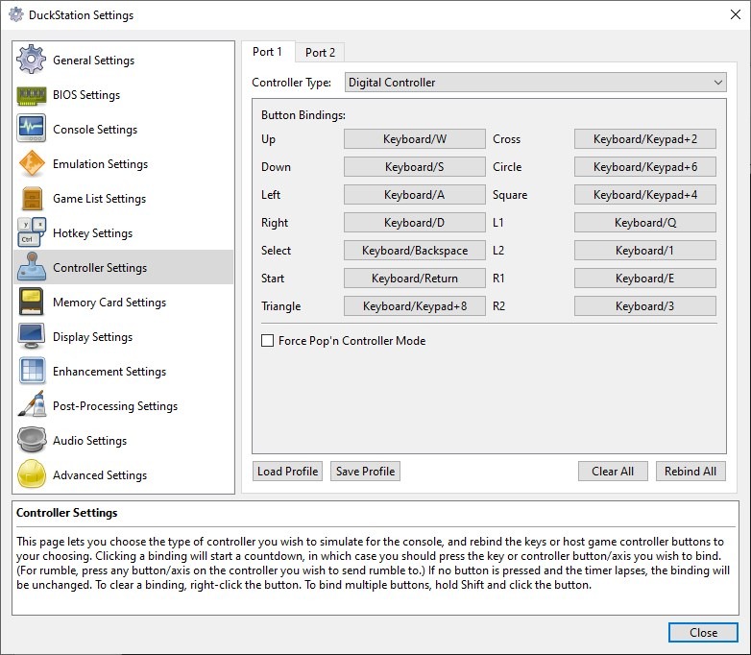The width and height of the screenshot is (751, 655).
Task: Change the Cross binding Keyboard/Keypad+2
Action: click(644, 139)
